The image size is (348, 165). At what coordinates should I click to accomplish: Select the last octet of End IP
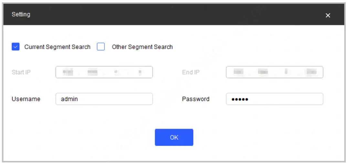pos(311,72)
